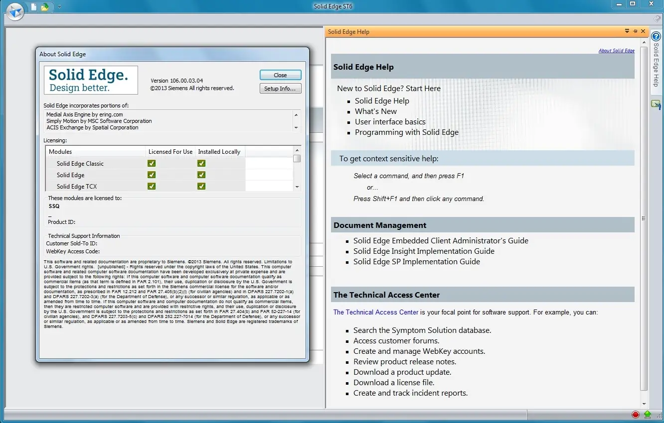The image size is (664, 423).
Task: Toggle Installed Locally checkbox for Solid Edge row
Action: [201, 175]
